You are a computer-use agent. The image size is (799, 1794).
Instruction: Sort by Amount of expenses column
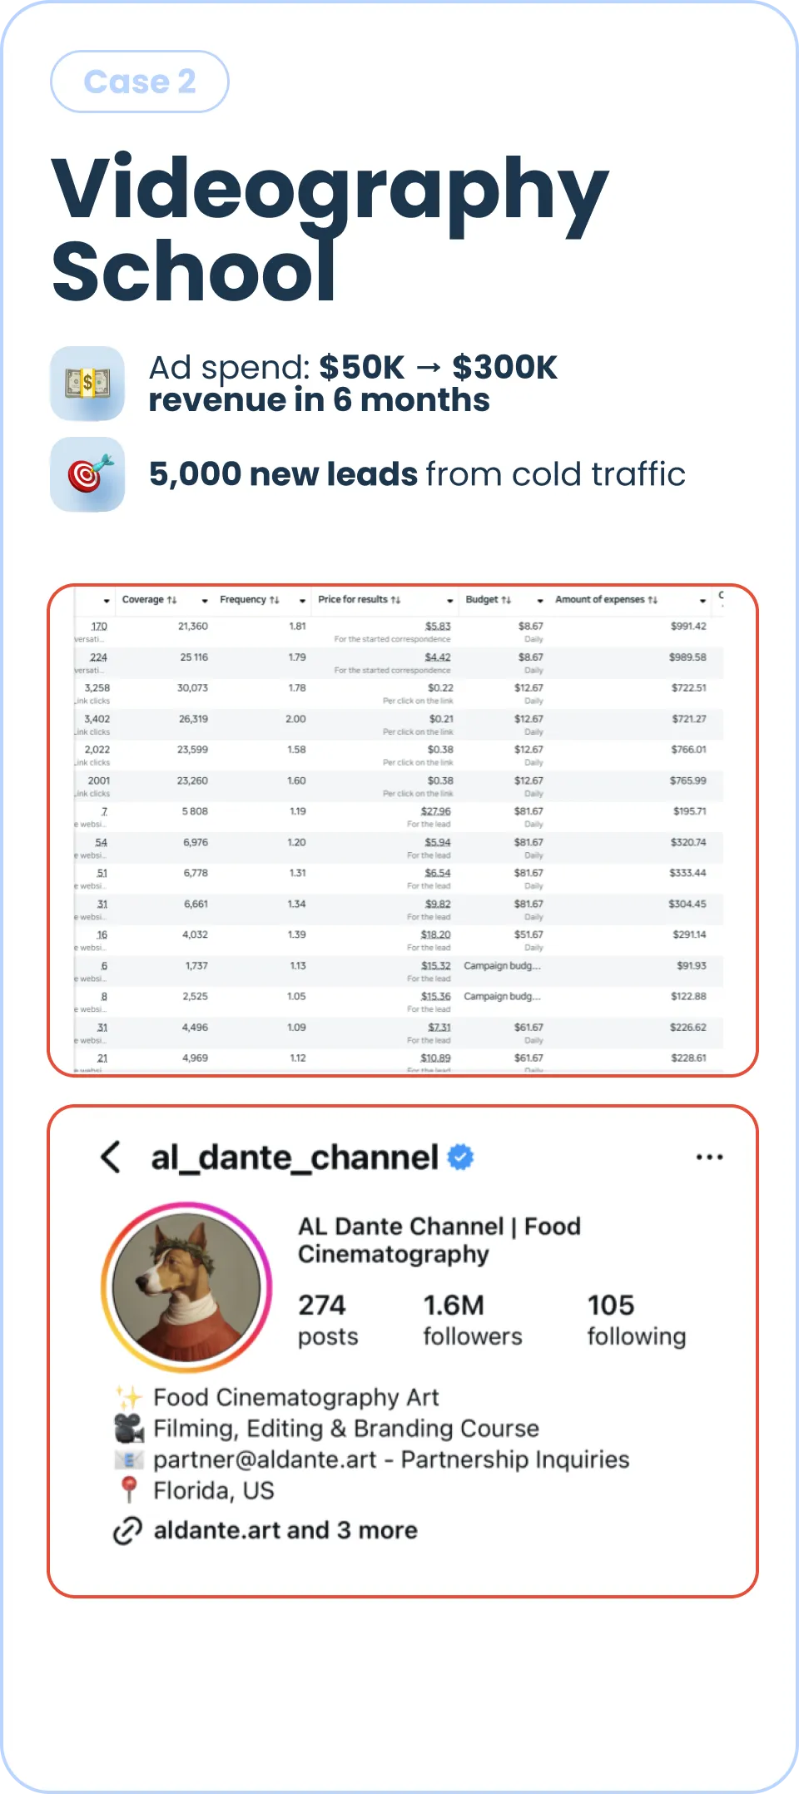pos(607,600)
